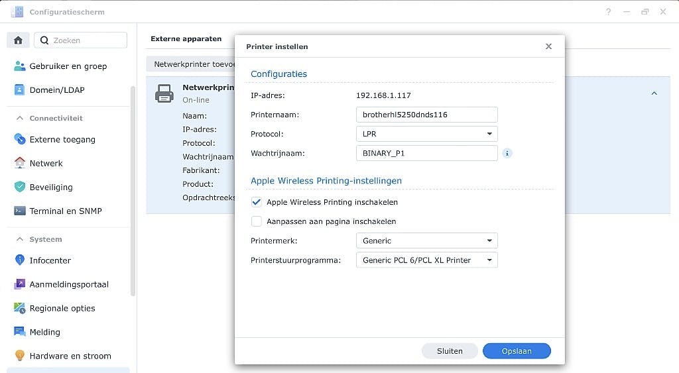Image resolution: width=679 pixels, height=373 pixels.
Task: Click the home icon in sidebar
Action: pyautogui.click(x=18, y=40)
